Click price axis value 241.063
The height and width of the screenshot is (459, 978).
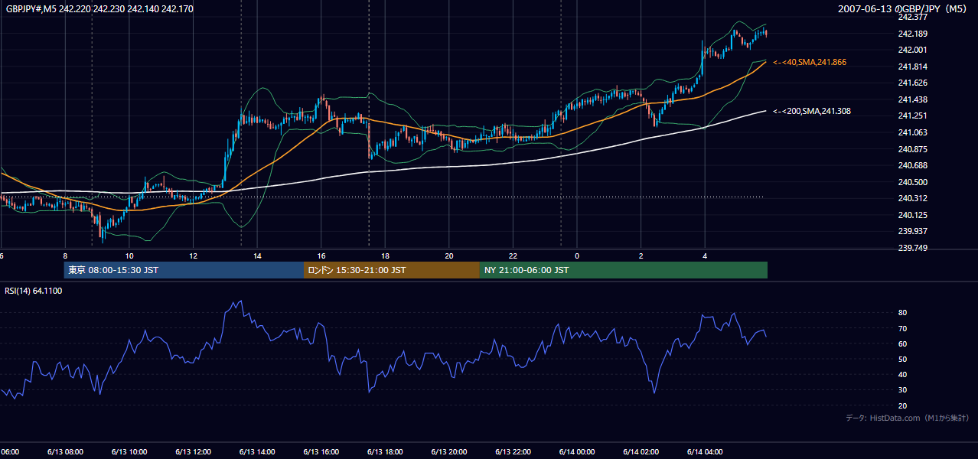pyautogui.click(x=912, y=132)
